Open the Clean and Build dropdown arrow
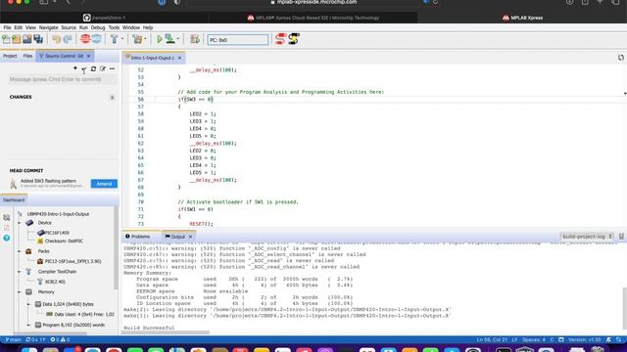This screenshot has width=627, height=352. [145, 39]
